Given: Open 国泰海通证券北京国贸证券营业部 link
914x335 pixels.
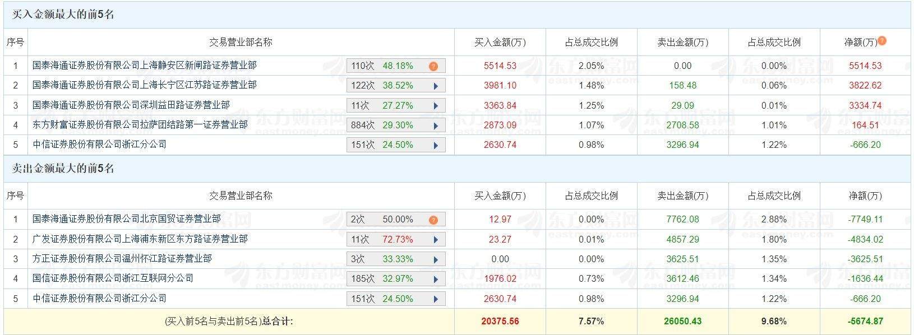Looking at the screenshot, I should click(127, 218).
